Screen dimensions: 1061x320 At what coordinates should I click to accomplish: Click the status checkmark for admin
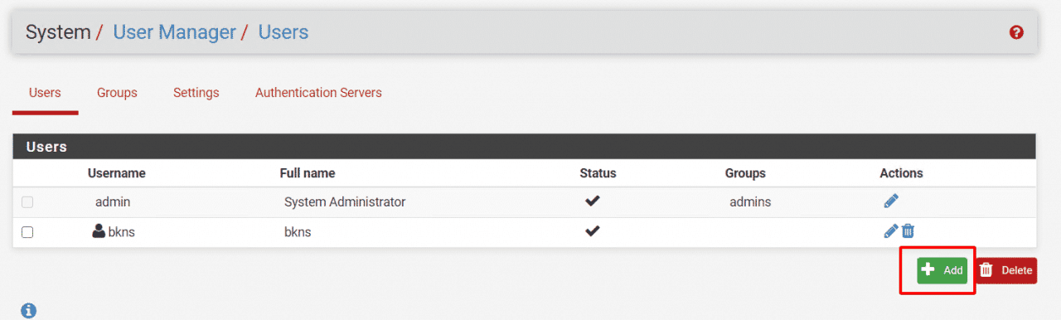click(592, 201)
